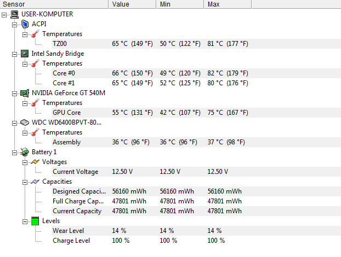Viewport: 341px width, 257px height.
Task: Select the GPU Core row
Action: tap(196, 113)
